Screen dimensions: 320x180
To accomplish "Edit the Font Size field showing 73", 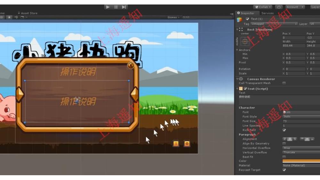I will [x=301, y=121].
